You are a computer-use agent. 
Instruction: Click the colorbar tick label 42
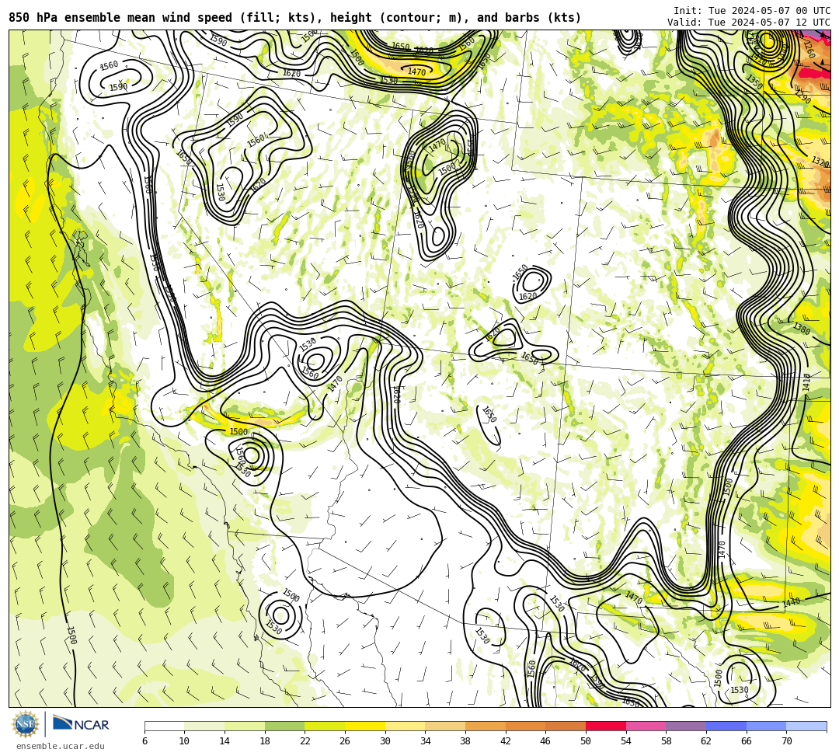tap(506, 741)
